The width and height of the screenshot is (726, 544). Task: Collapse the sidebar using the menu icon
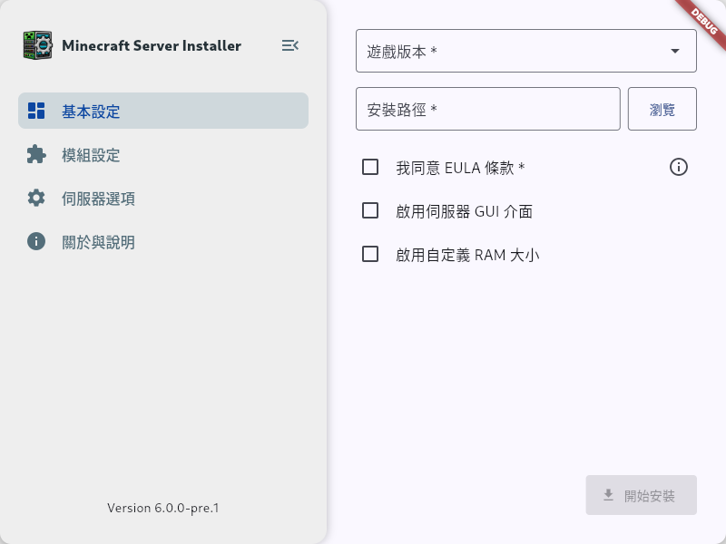coord(290,45)
